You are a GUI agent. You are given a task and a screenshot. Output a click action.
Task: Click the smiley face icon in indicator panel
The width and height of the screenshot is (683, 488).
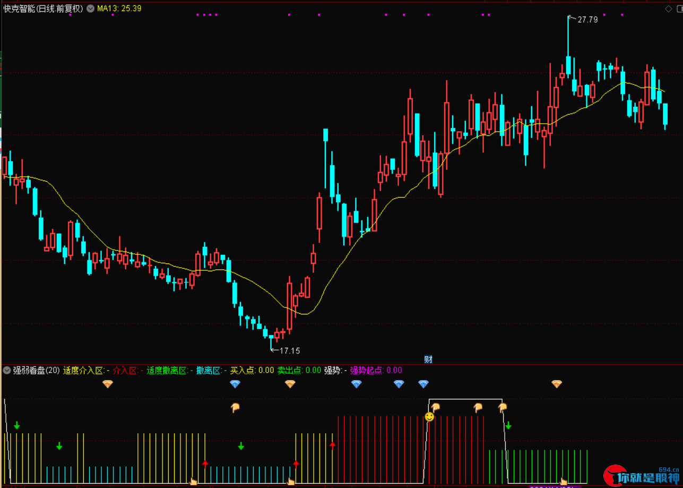429,417
